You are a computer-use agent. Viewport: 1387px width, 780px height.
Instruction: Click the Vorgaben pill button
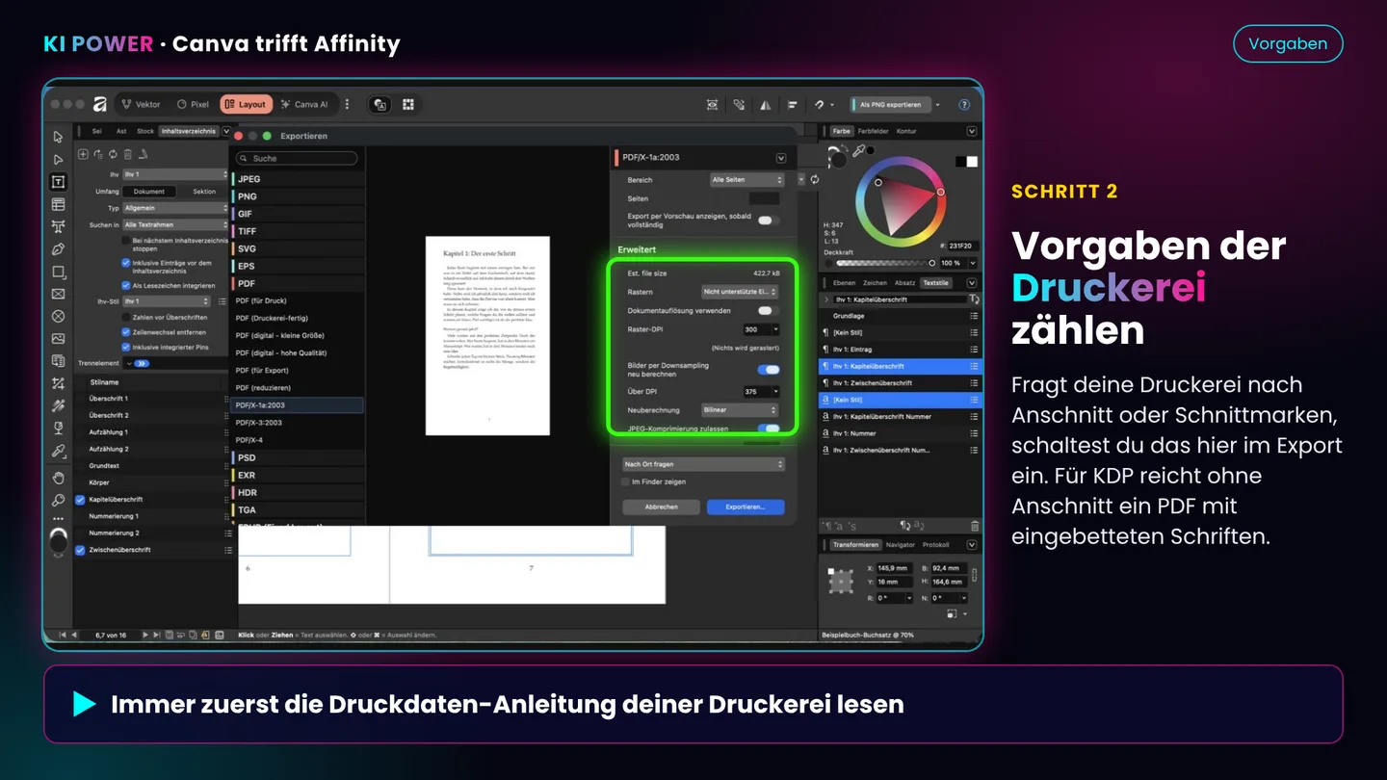coord(1288,43)
